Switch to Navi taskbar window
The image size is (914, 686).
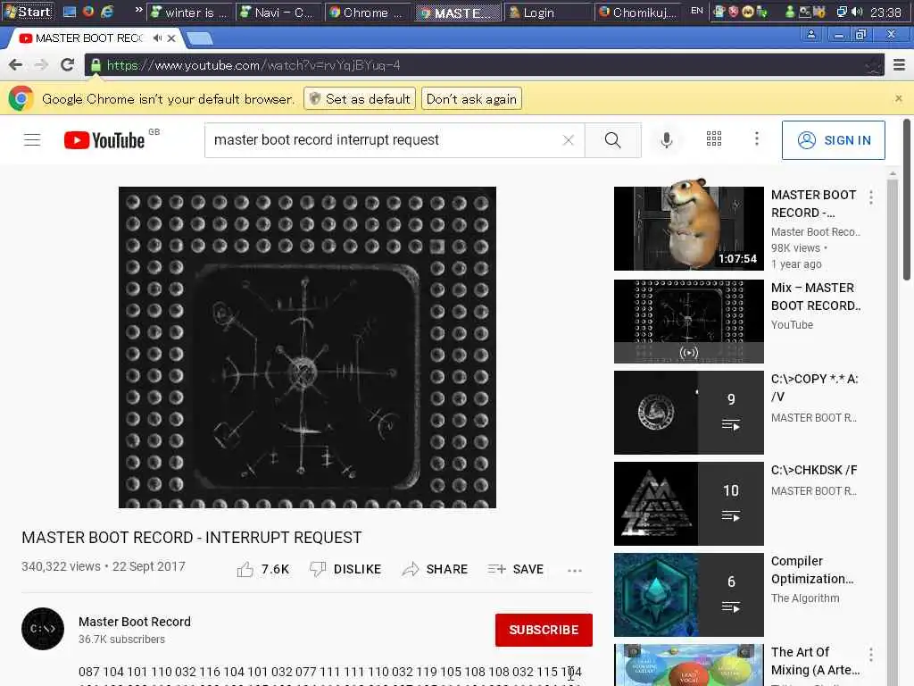pos(279,13)
